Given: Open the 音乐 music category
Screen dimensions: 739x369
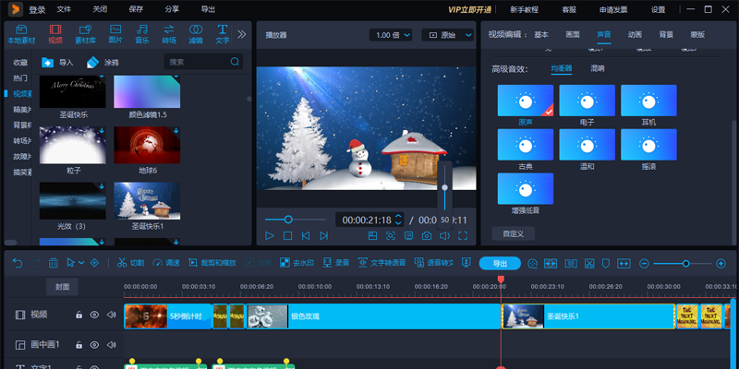Looking at the screenshot, I should tap(142, 34).
